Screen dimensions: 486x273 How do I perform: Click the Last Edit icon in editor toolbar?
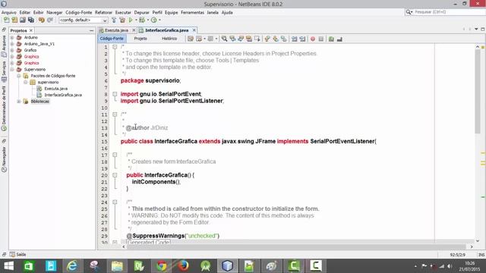click(191, 39)
